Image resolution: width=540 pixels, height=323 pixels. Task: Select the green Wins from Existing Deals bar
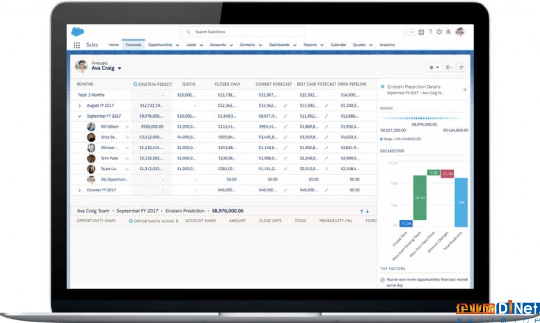pyautogui.click(x=419, y=198)
